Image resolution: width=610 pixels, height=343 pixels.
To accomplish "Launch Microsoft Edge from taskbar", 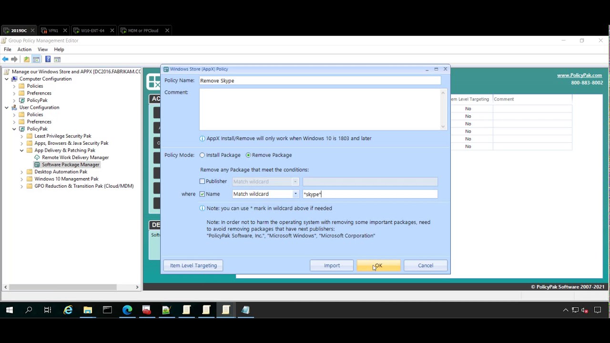I will [x=127, y=310].
